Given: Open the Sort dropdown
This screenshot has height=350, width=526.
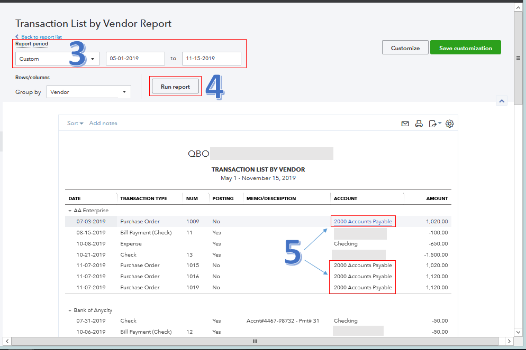Looking at the screenshot, I should tap(75, 124).
